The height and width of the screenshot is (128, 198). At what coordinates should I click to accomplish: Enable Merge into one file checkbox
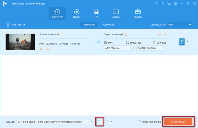[x=139, y=122]
